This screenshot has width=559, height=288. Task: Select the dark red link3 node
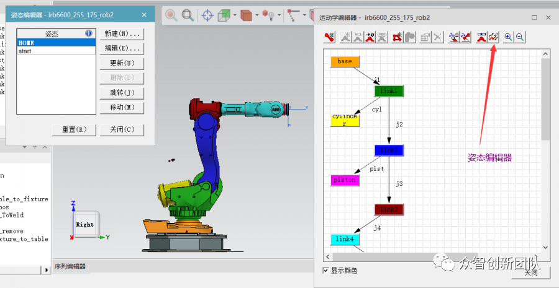click(389, 209)
